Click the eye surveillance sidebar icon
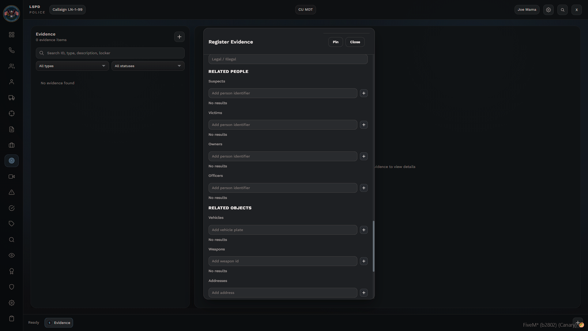 (x=12, y=255)
